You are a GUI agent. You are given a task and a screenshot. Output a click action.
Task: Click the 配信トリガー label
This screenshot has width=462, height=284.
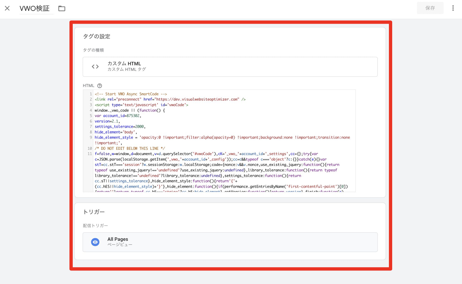click(x=95, y=226)
